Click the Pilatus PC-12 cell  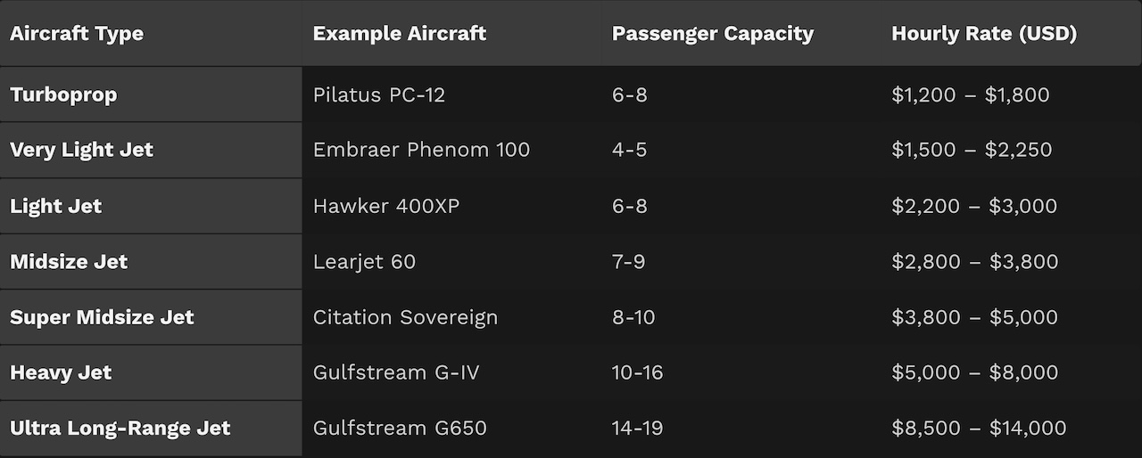click(x=378, y=94)
